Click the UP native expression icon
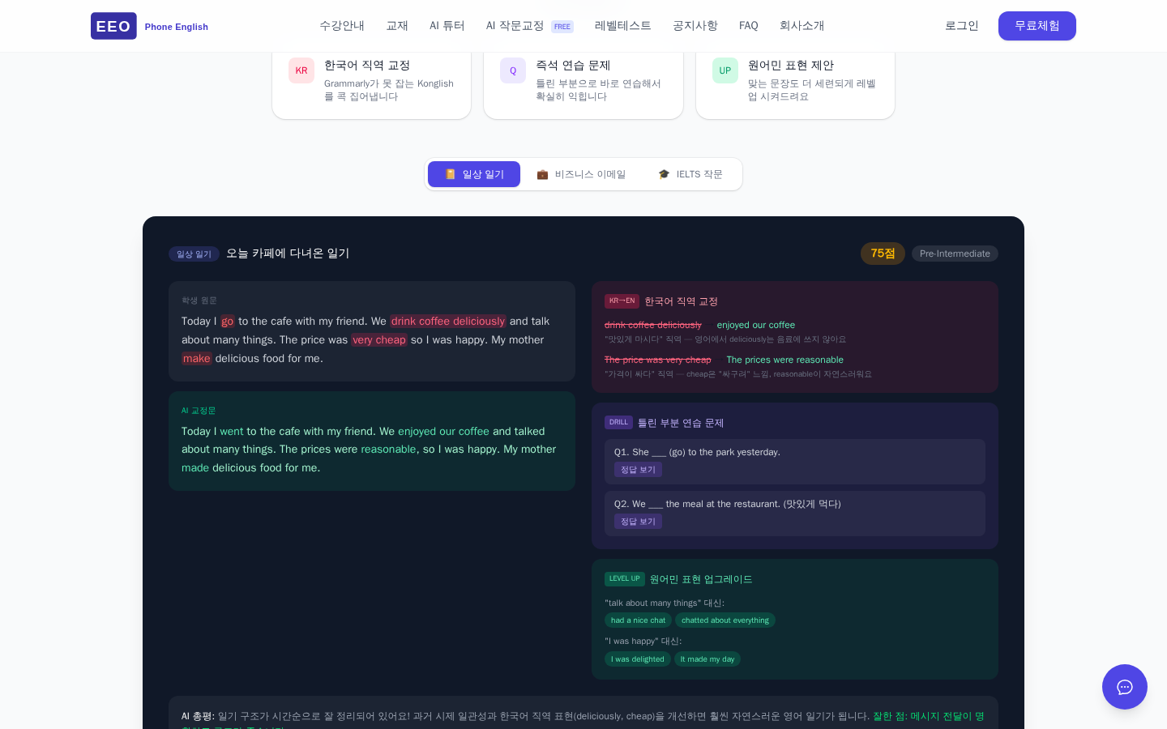 [x=725, y=70]
